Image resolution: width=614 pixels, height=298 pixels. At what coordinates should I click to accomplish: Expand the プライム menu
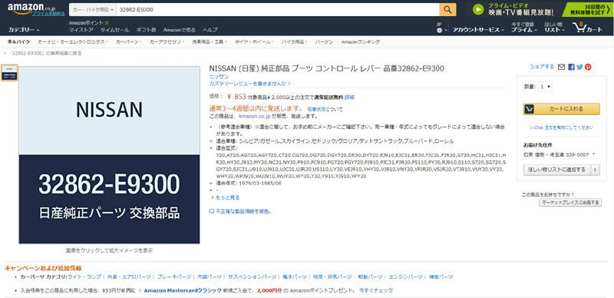(x=523, y=30)
